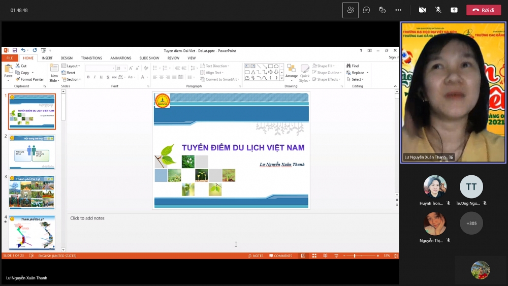Leave the meeting with Rời đi button

(484, 10)
